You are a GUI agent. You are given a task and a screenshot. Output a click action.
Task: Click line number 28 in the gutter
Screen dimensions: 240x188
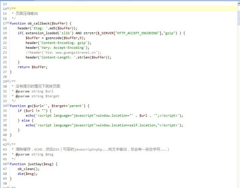5,77
